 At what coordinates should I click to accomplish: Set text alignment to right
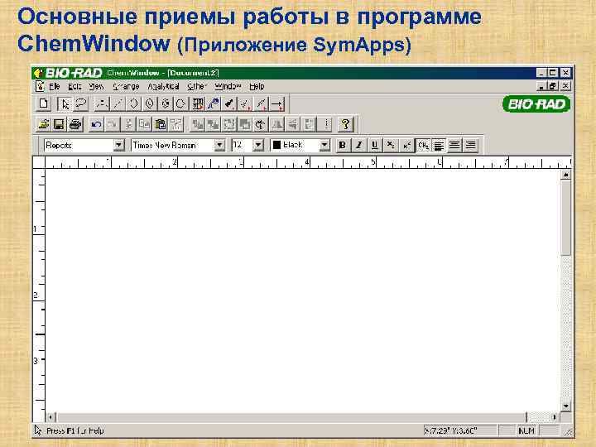(x=470, y=145)
